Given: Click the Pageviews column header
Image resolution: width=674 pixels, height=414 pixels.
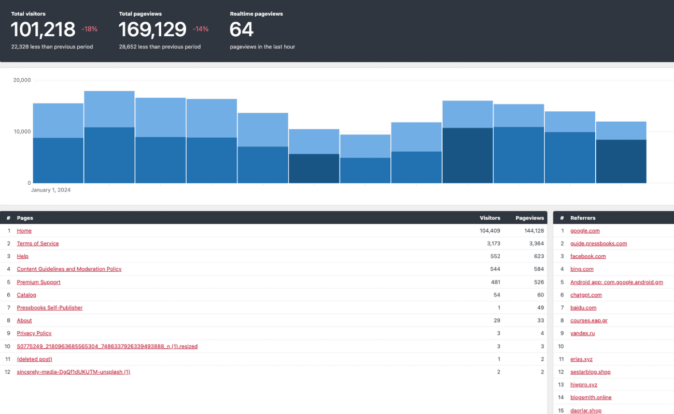Looking at the screenshot, I should point(529,218).
